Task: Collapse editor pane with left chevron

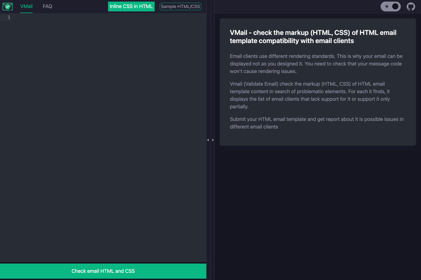Action: tap(208, 140)
